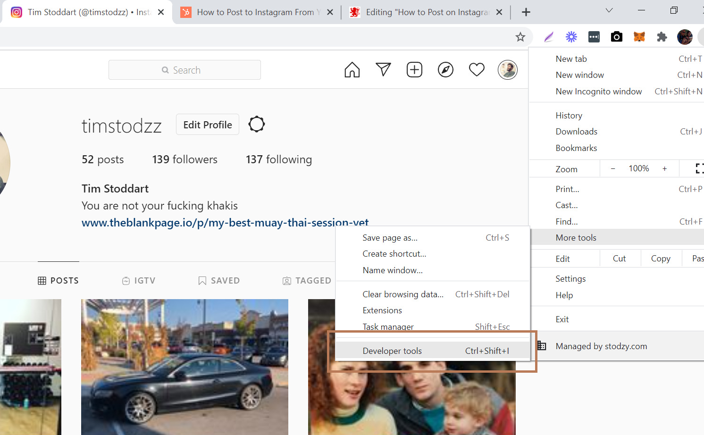Switch to the Editing How to Post tab
The width and height of the screenshot is (704, 435).
[426, 12]
